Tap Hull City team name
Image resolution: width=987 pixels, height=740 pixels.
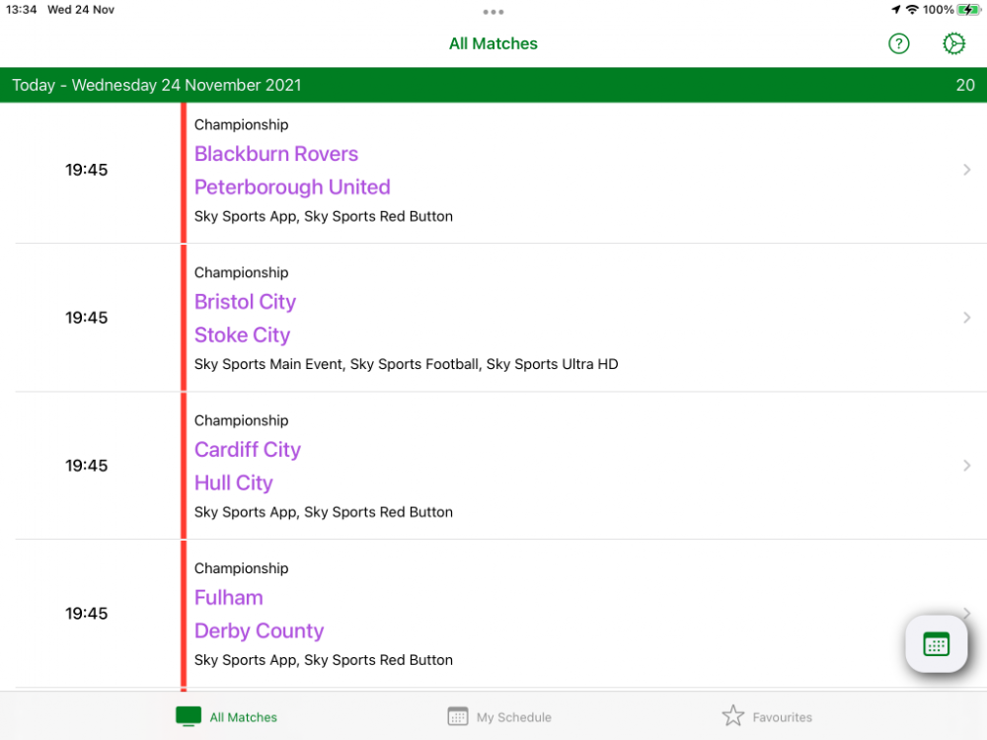click(x=233, y=483)
